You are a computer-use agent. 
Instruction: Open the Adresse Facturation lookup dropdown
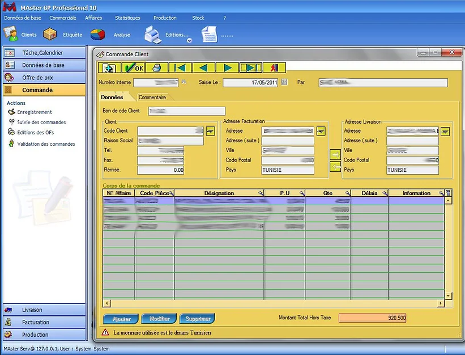tap(321, 131)
